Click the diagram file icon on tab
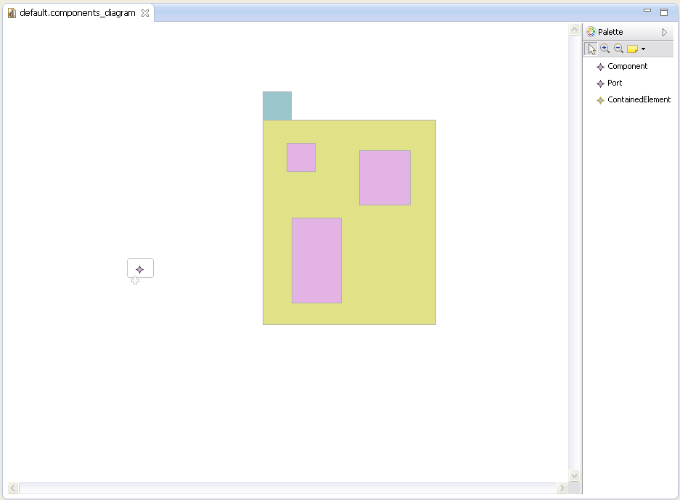 pos(12,13)
